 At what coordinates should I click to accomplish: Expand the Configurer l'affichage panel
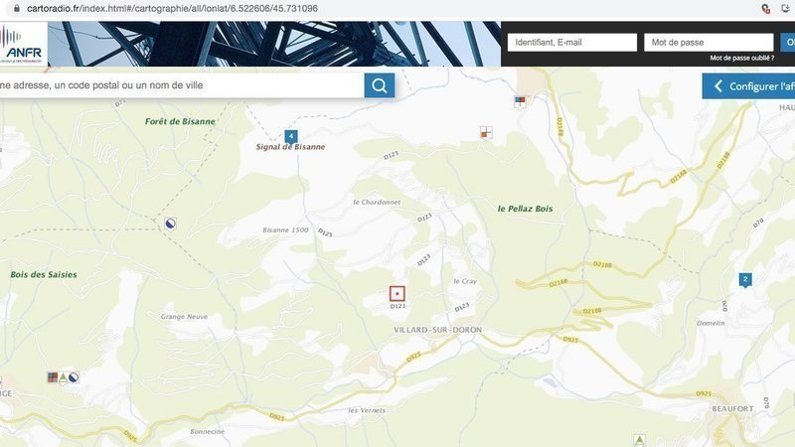click(x=749, y=86)
